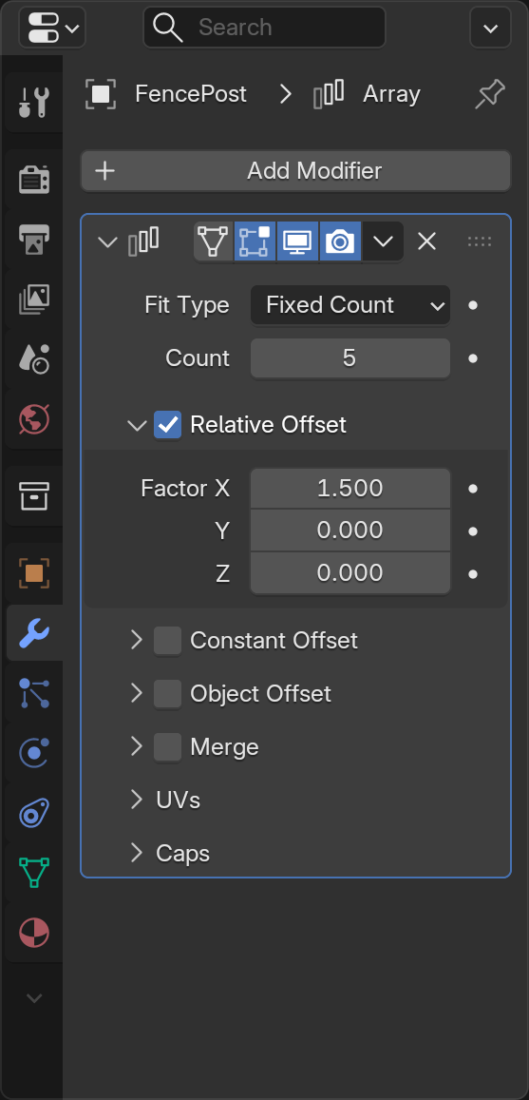Open the Material properties tab
Viewport: 529px width, 1100px height.
[33, 934]
